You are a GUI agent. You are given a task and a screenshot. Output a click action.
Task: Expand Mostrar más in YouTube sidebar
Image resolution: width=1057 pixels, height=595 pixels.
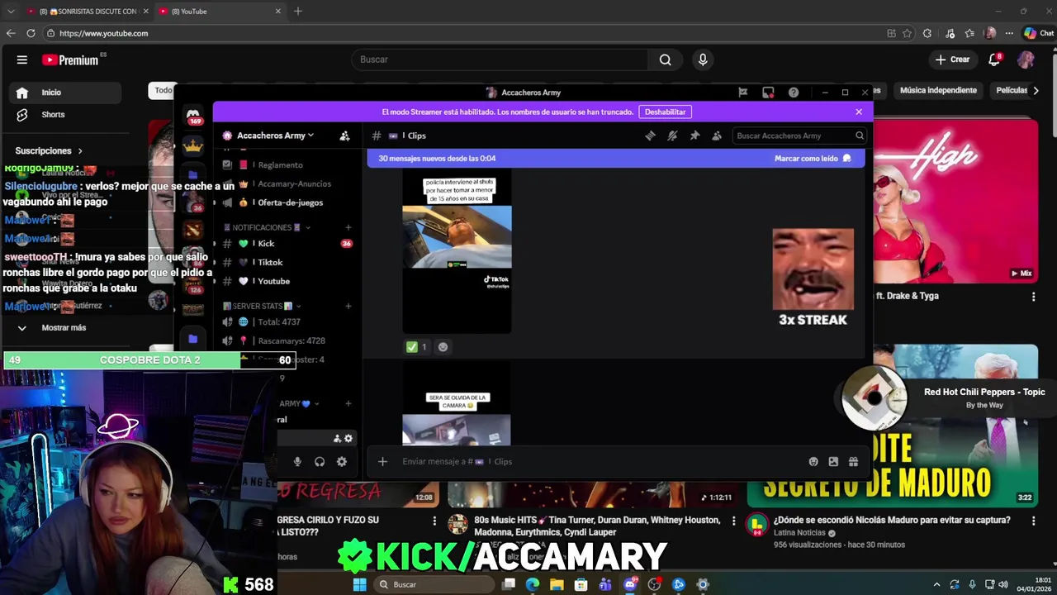pos(64,328)
